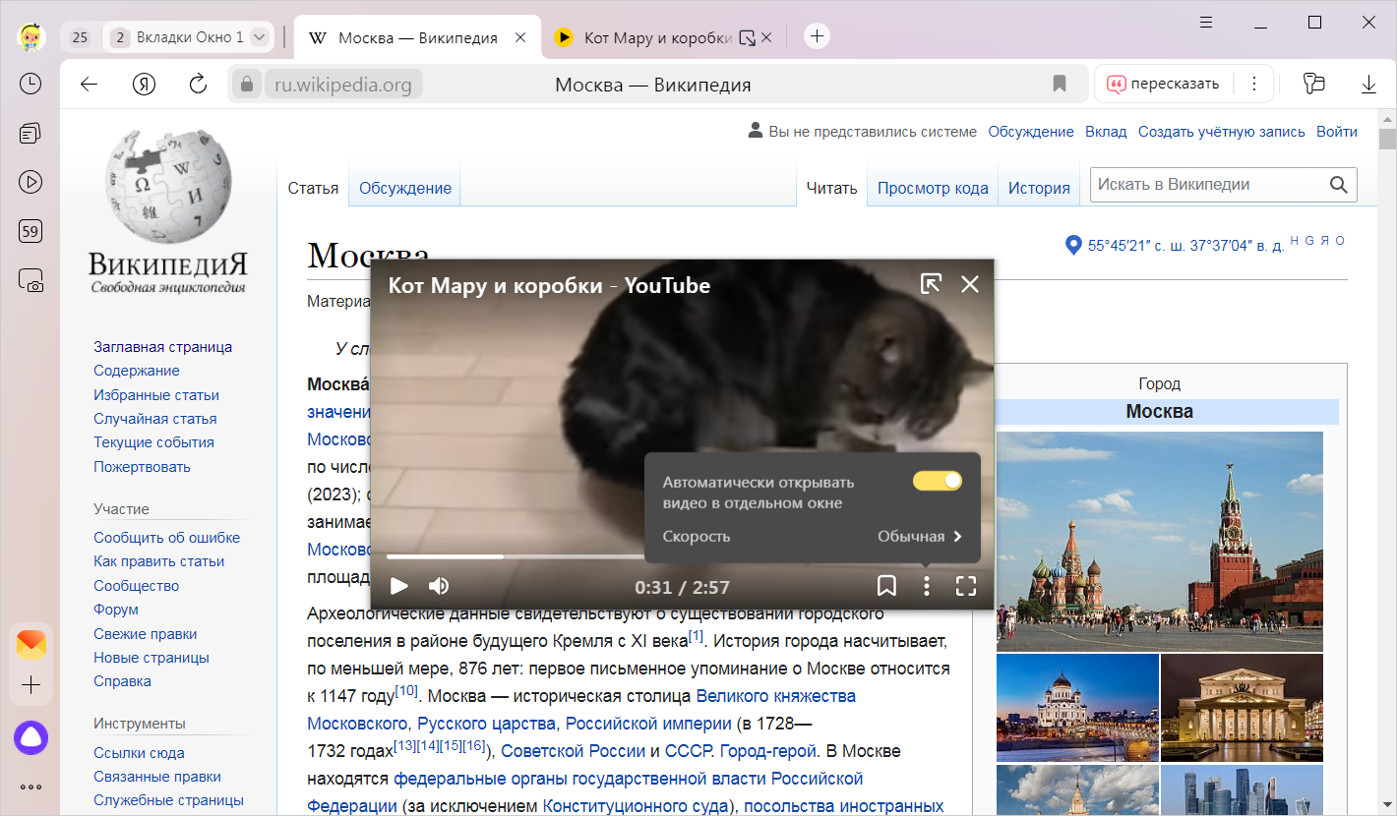Open the downloads arrow icon

1368,85
